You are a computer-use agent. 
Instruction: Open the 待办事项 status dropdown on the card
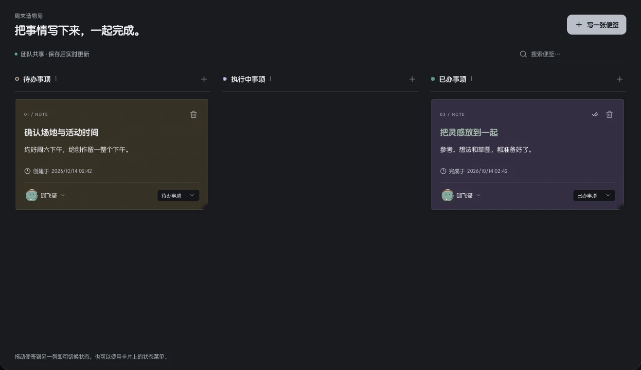coord(178,195)
